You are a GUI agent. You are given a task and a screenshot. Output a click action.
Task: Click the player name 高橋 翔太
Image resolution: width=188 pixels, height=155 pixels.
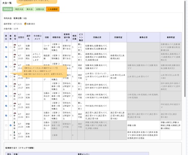point(28,57)
